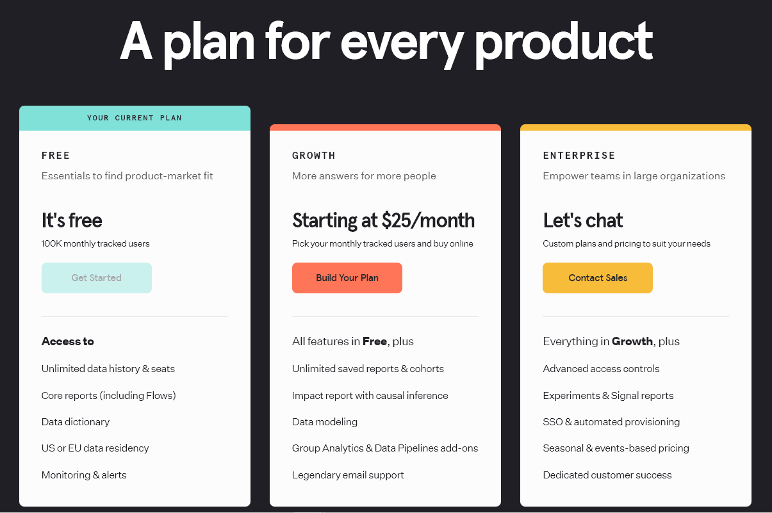Click the "Let's chat" heading
This screenshot has height=513, width=772.
coord(583,220)
